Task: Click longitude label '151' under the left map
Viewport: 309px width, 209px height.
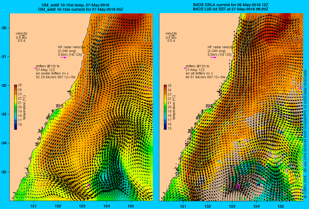Action: point(34,206)
